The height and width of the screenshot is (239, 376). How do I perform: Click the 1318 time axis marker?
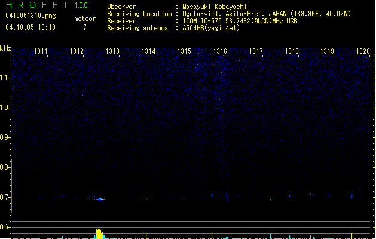pyautogui.click(x=292, y=51)
